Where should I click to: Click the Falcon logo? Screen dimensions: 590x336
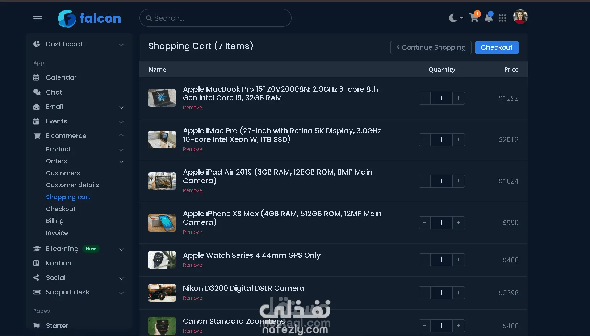click(x=89, y=18)
